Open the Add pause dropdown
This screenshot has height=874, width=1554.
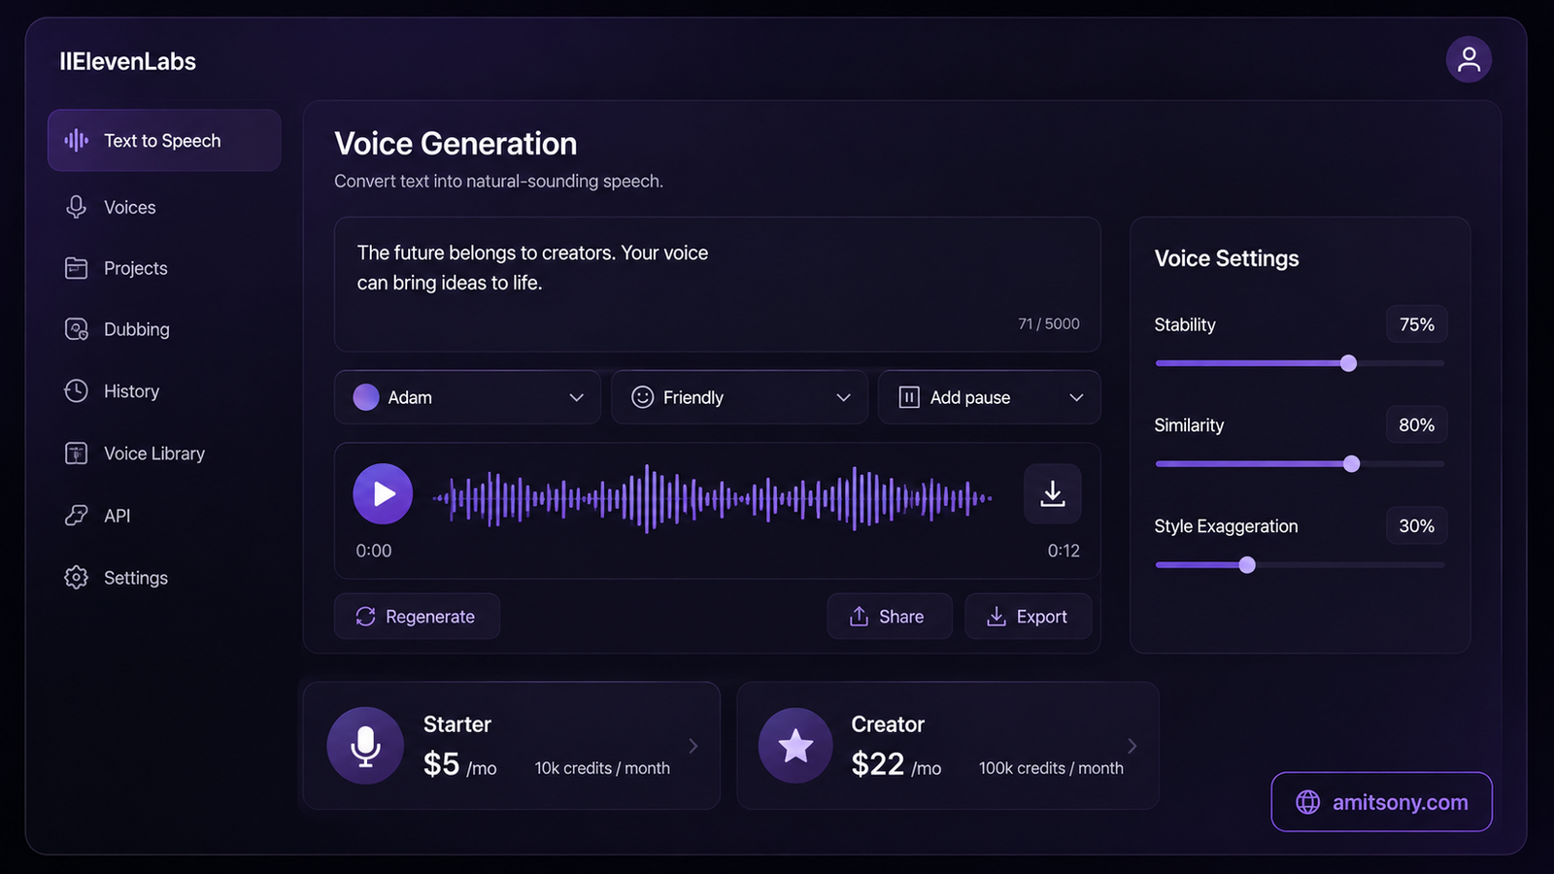[989, 397]
